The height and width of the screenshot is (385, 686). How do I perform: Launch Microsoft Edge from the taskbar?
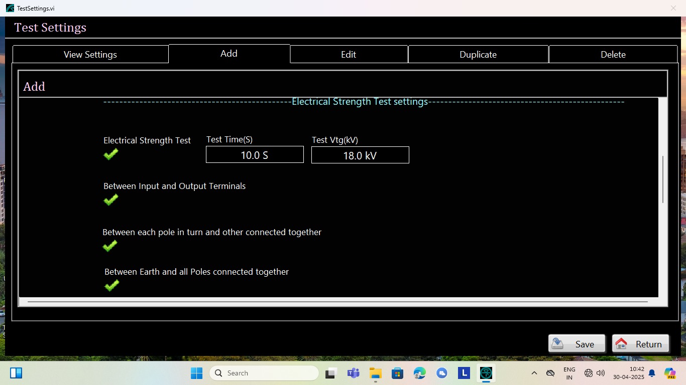420,373
